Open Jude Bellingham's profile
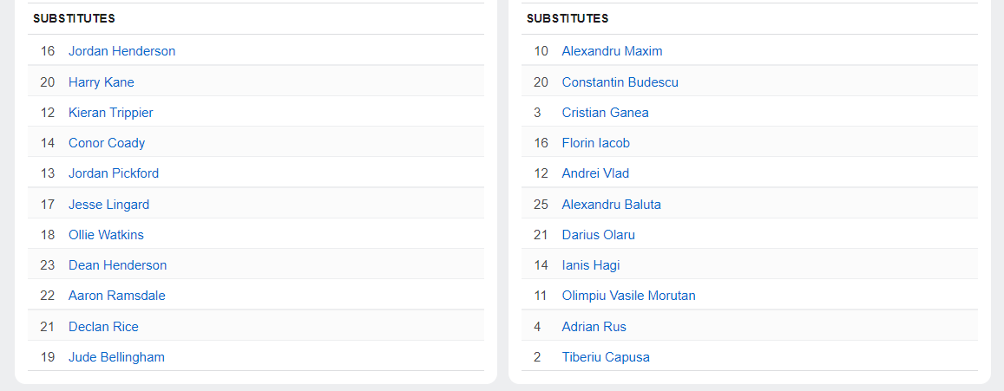This screenshot has height=391, width=1004. (116, 357)
